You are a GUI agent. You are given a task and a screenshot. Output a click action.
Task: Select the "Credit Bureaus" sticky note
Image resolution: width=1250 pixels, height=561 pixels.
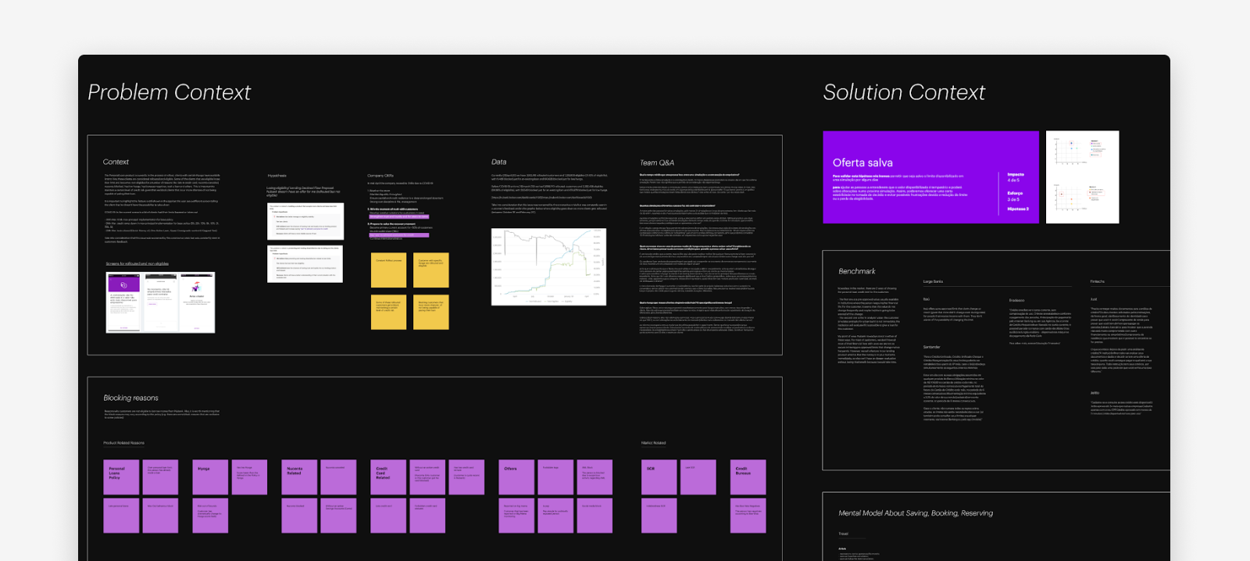click(748, 477)
